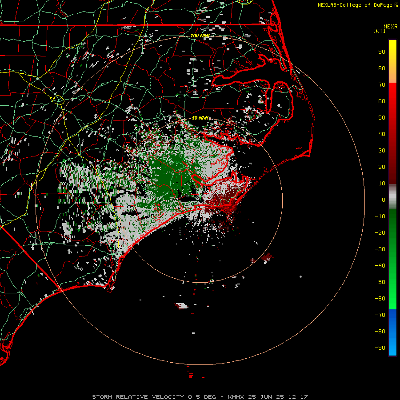Click the positive 50 scale label

click(x=382, y=118)
